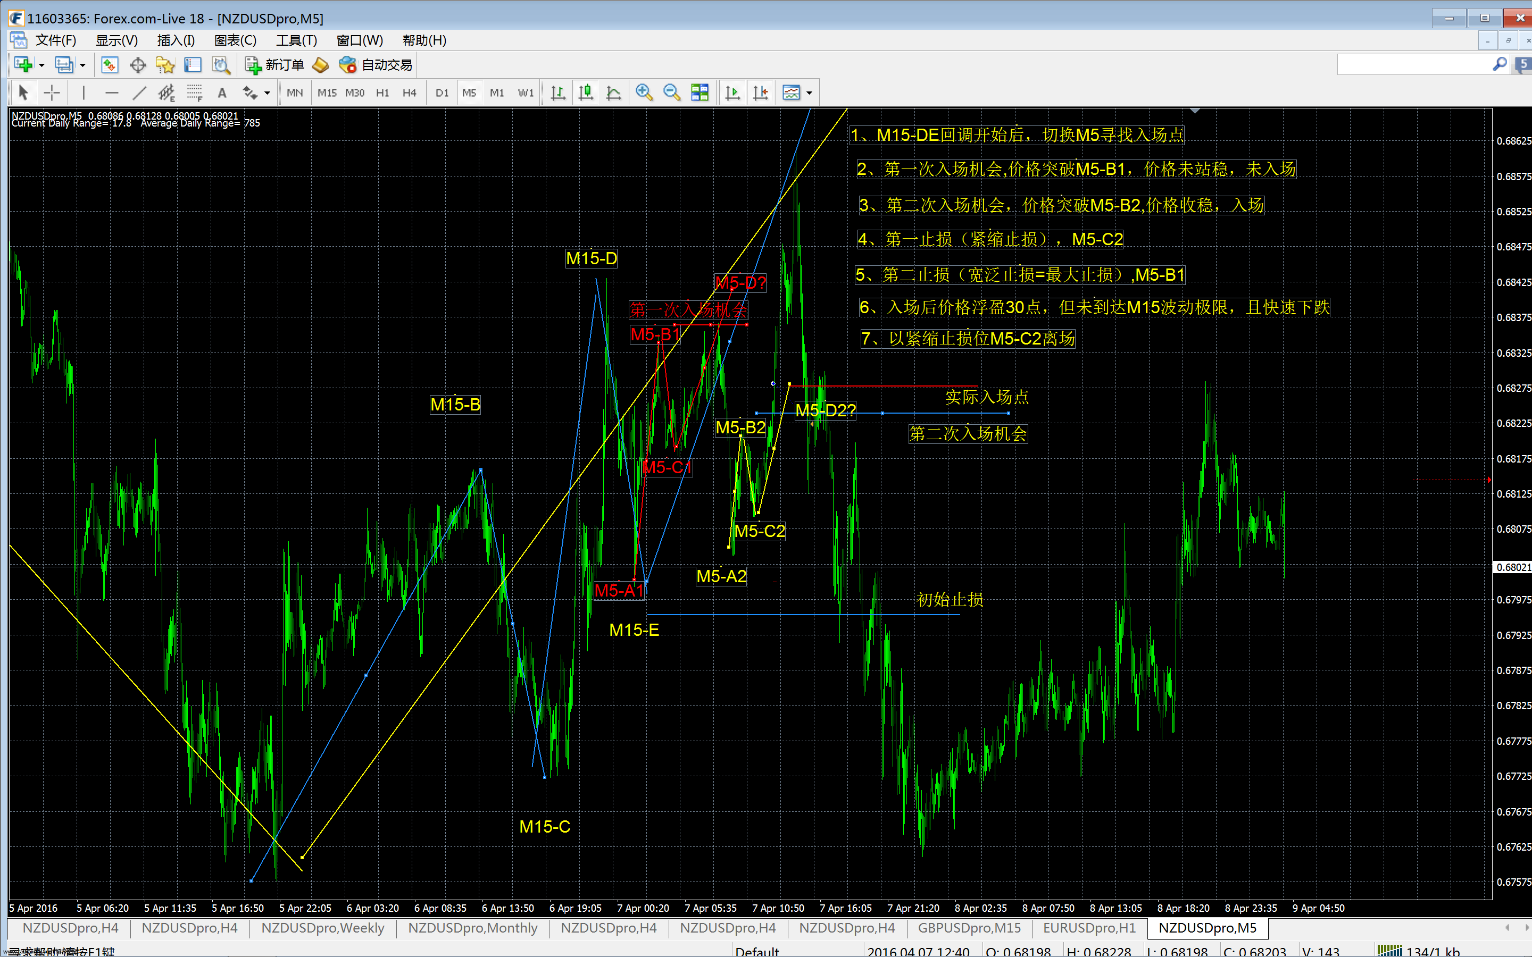The image size is (1532, 957).
Task: Select the active M5 timeframe button
Action: [469, 93]
